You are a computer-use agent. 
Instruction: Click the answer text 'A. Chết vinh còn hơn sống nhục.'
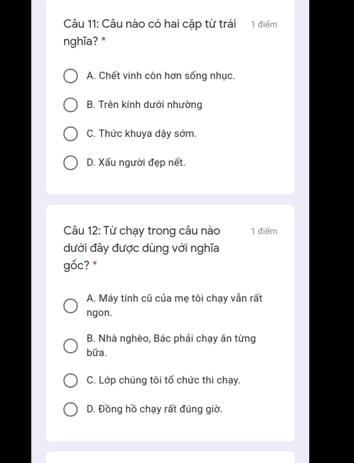tap(161, 76)
